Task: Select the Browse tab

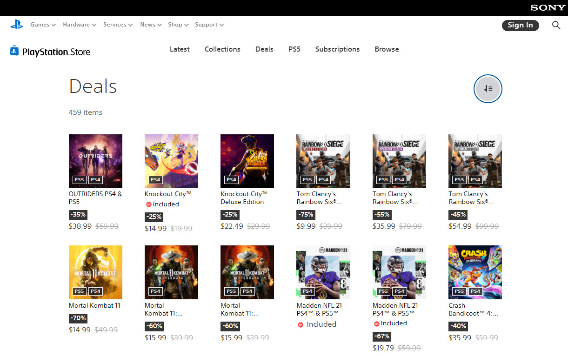Action: coord(387,49)
